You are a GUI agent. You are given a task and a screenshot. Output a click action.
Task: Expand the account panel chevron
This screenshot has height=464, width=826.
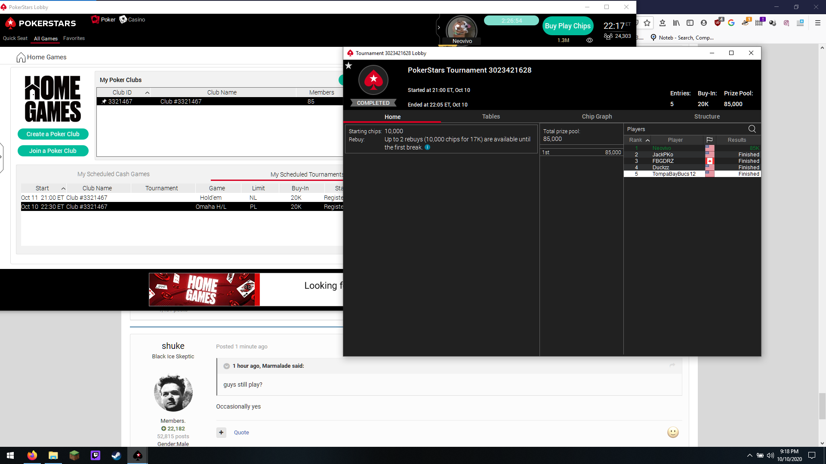click(439, 27)
